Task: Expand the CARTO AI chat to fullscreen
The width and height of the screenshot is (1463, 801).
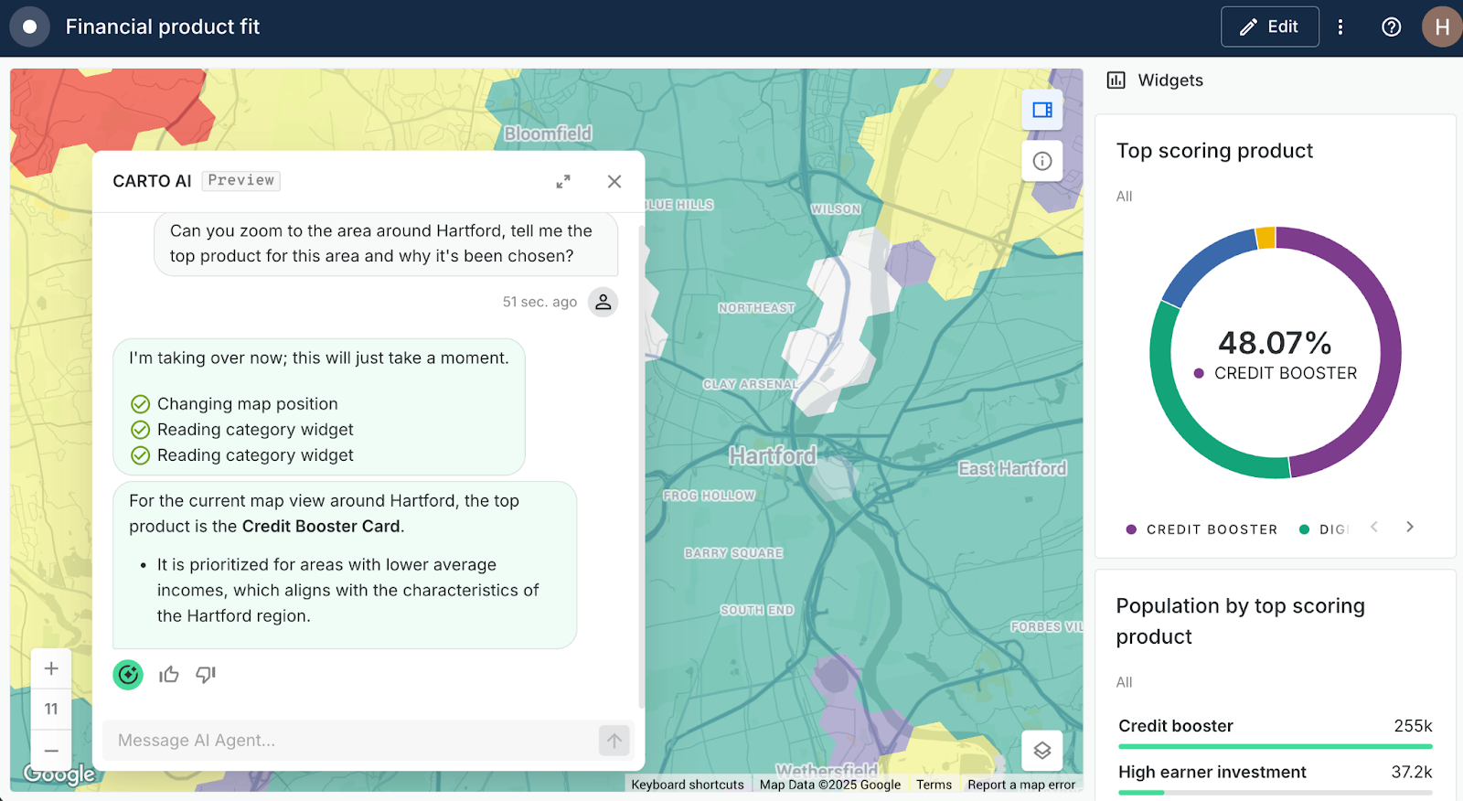Action: (563, 182)
